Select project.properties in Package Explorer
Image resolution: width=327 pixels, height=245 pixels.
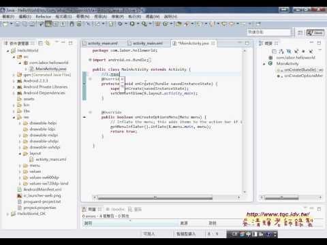(37, 208)
